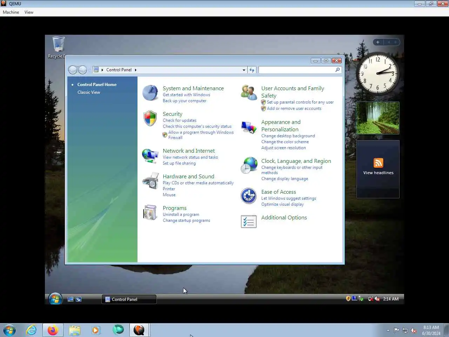Open the Network and Internet icon
The image size is (449, 337).
click(x=150, y=156)
